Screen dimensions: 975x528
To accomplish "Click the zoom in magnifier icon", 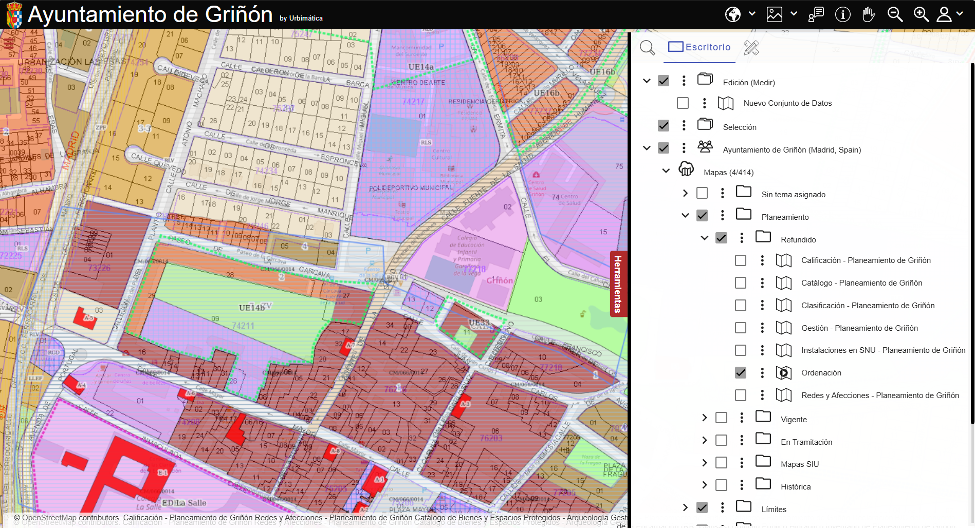I will coord(921,14).
